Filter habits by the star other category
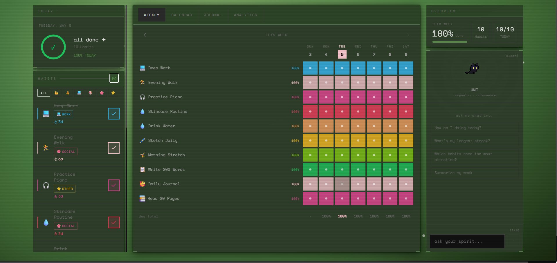 [x=113, y=93]
